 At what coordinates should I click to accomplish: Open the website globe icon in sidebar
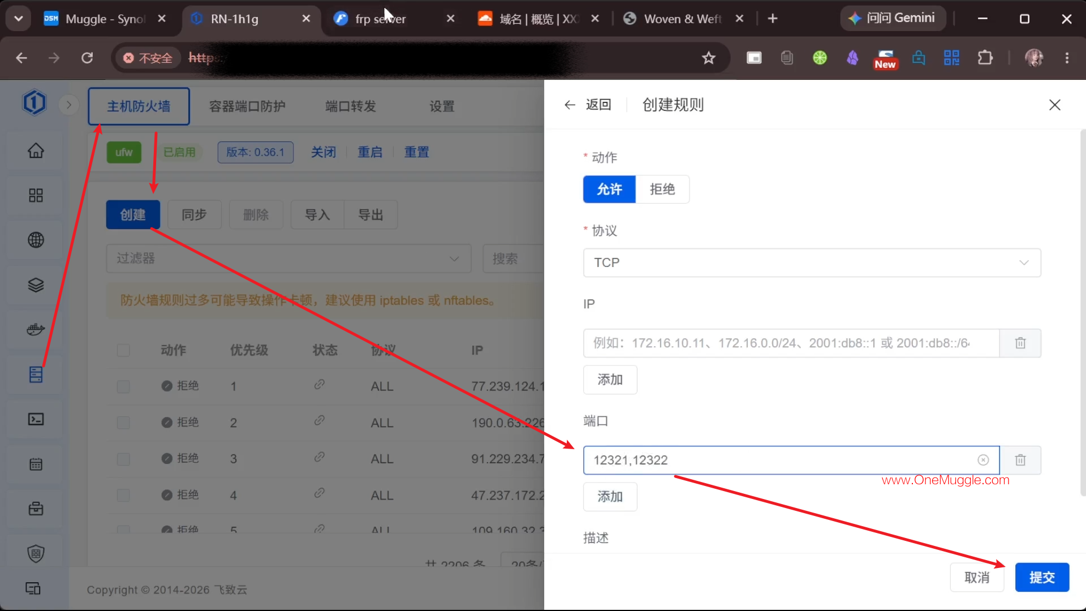[36, 240]
